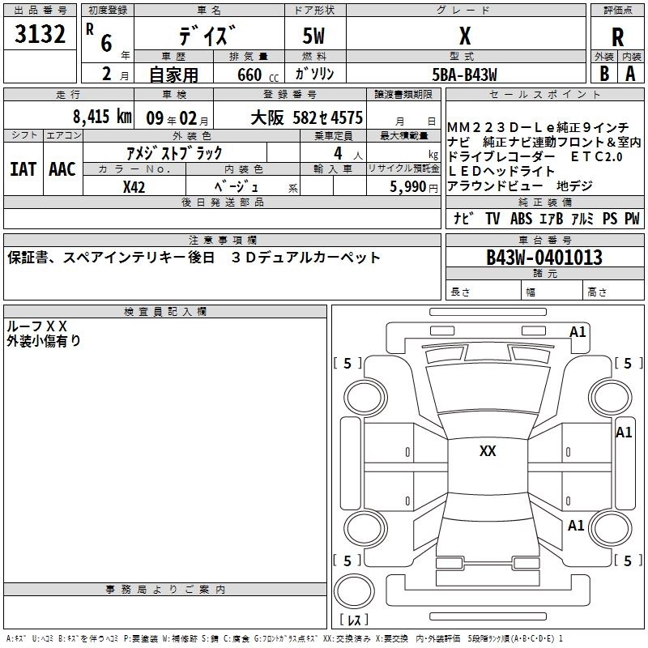Click interior color ベージュ
The width and height of the screenshot is (648, 648).
coord(237,187)
